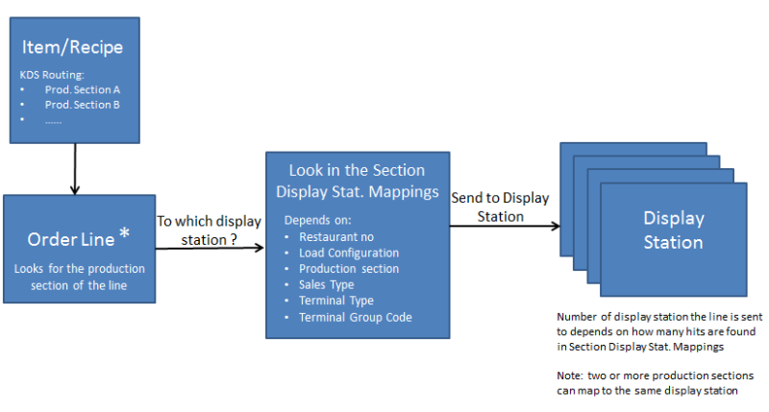Select the Sales Type bullet item

tap(326, 285)
